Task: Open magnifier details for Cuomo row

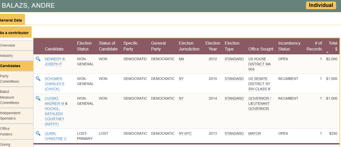Action: 38,98
